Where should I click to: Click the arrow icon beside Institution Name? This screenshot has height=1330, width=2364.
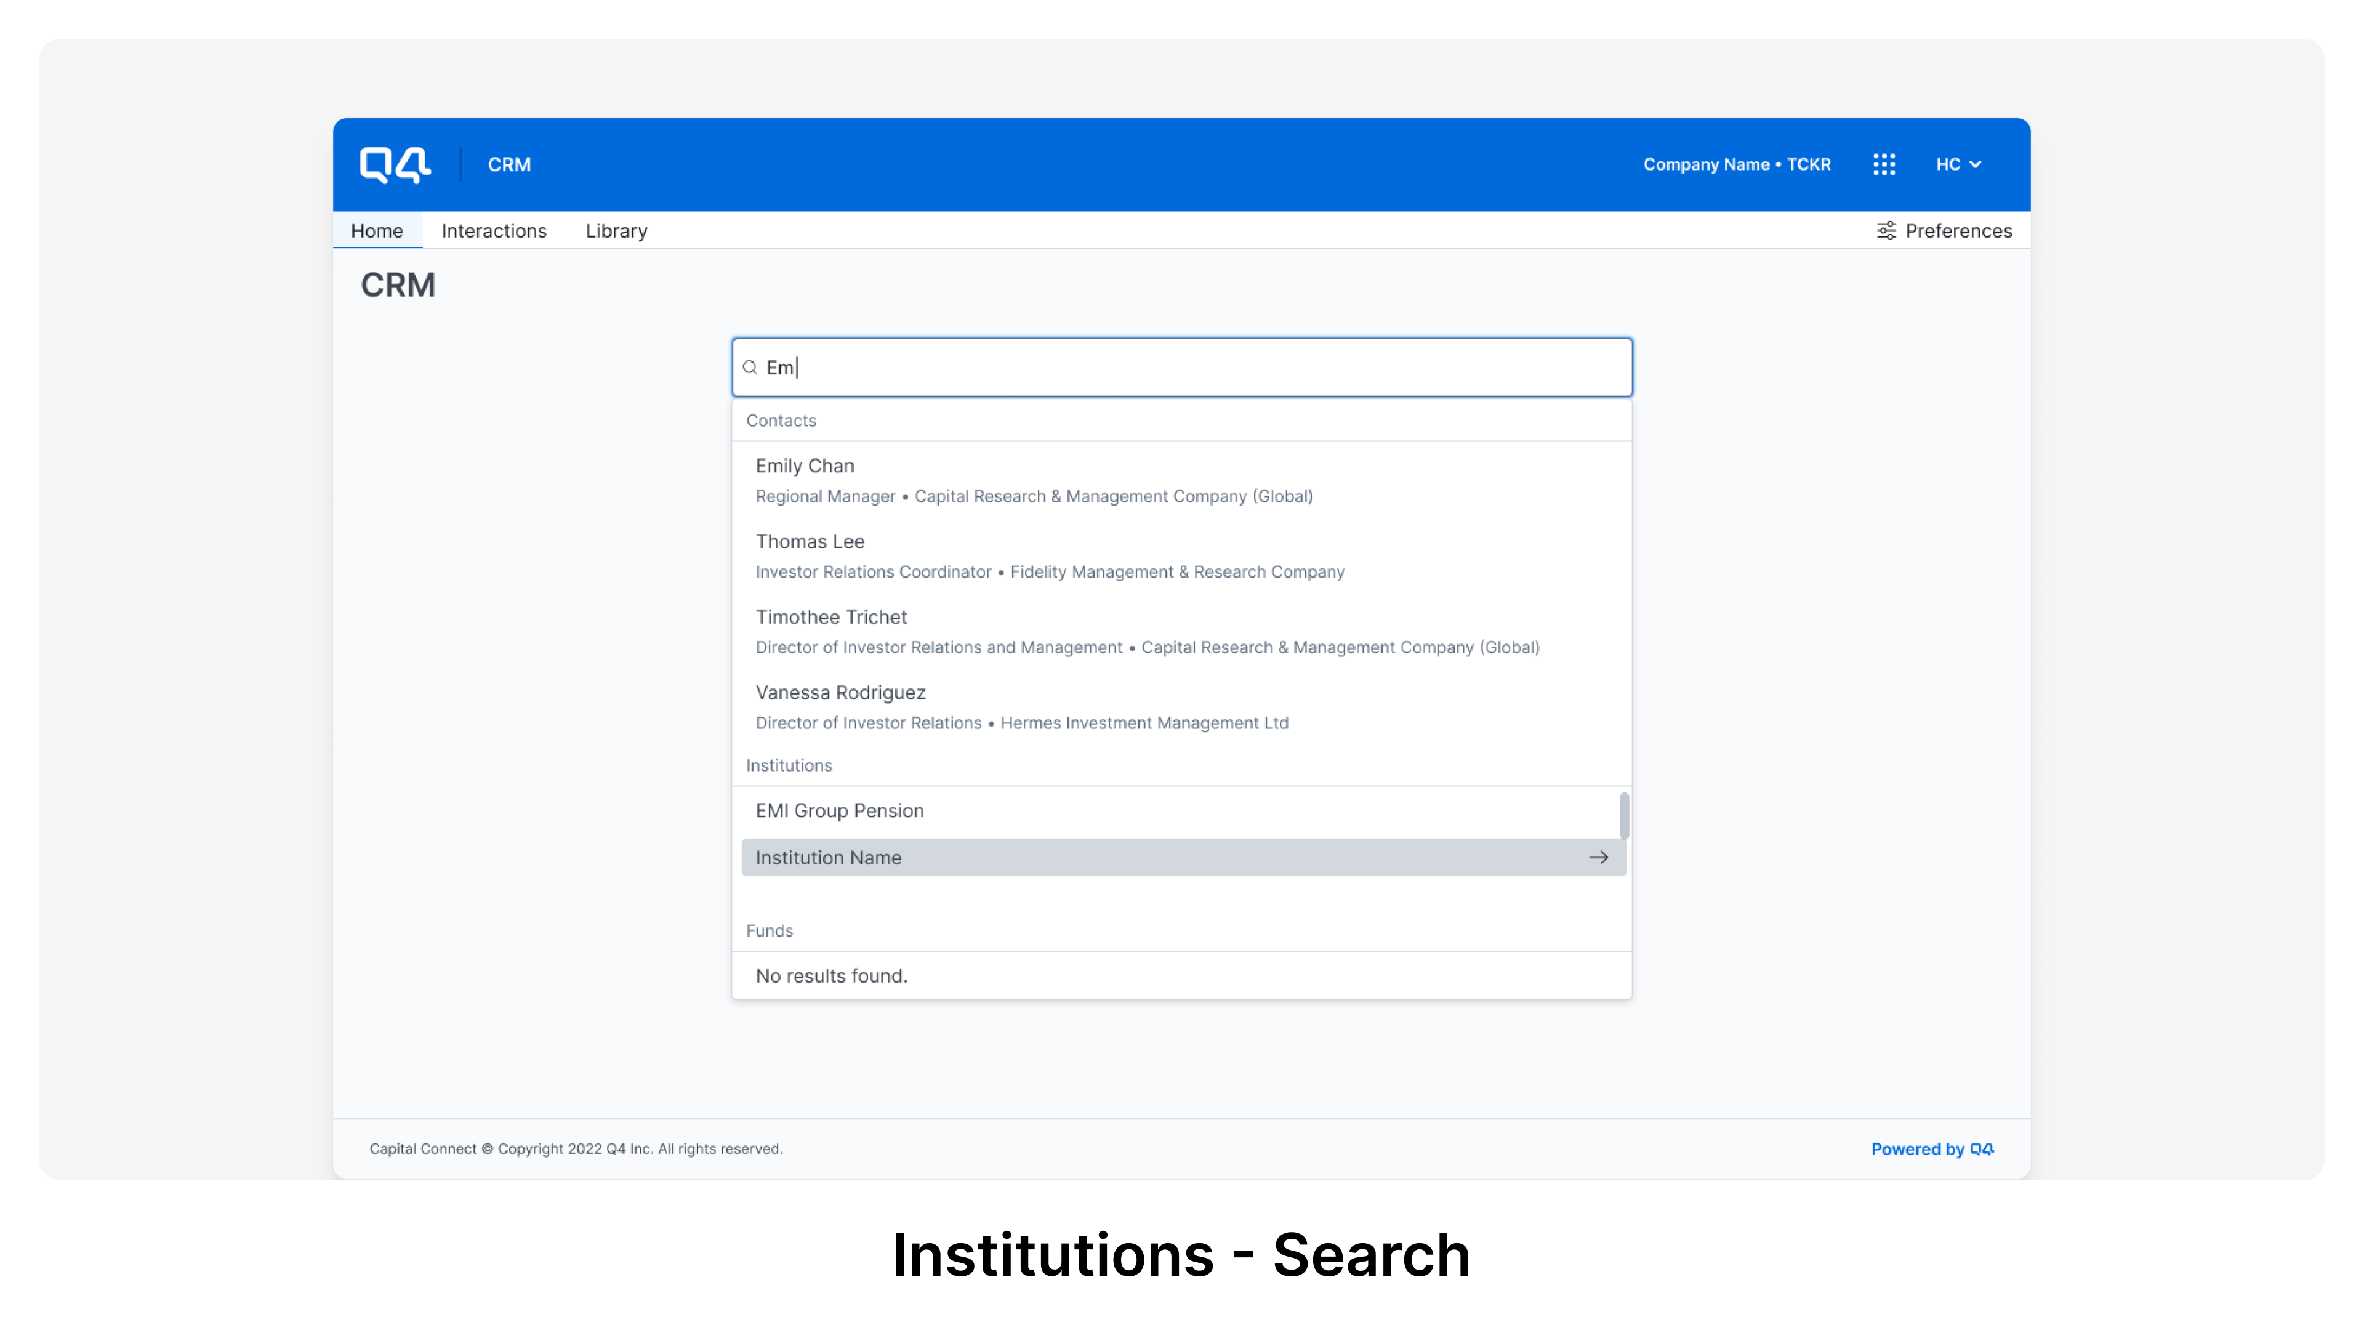tap(1599, 857)
